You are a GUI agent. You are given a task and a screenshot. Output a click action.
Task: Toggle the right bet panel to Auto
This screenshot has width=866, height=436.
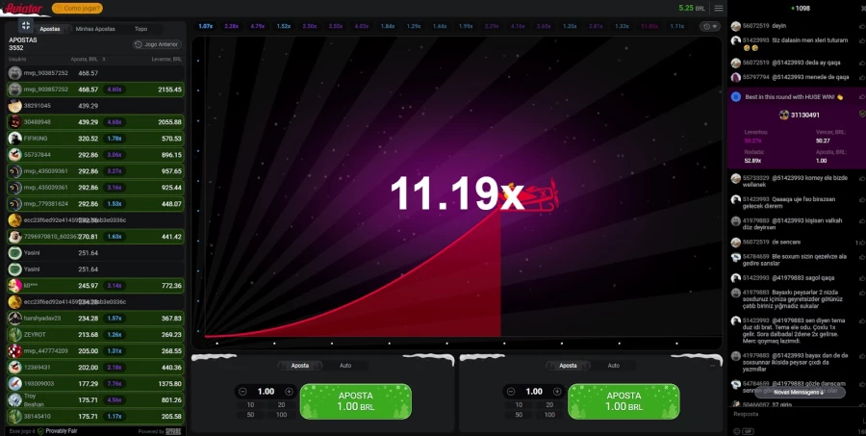614,366
